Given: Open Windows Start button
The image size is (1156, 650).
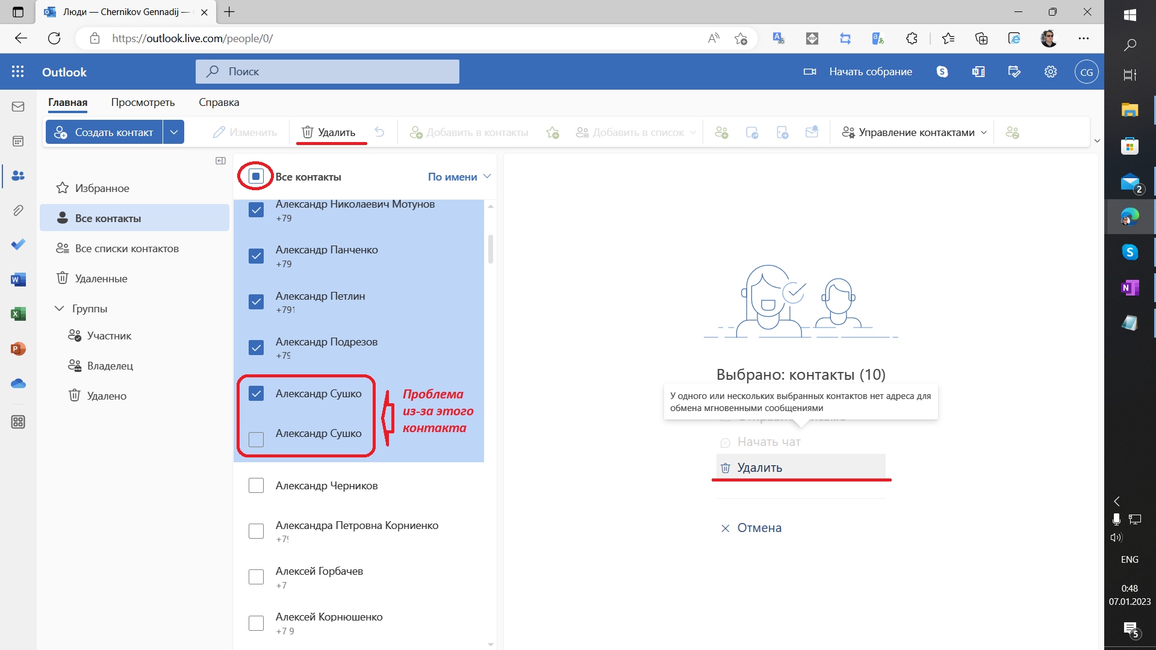Looking at the screenshot, I should [1130, 14].
